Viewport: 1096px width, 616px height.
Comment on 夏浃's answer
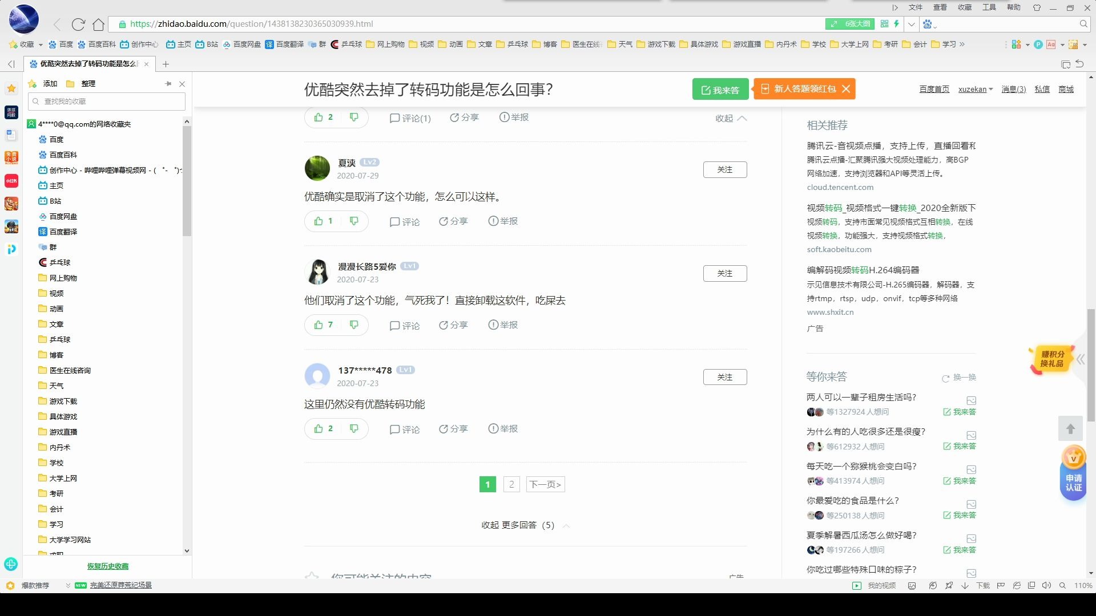(x=404, y=222)
